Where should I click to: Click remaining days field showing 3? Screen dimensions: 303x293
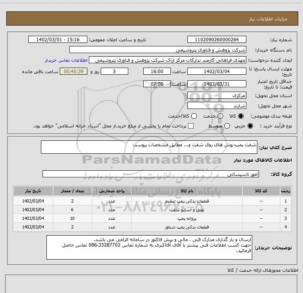point(115,71)
